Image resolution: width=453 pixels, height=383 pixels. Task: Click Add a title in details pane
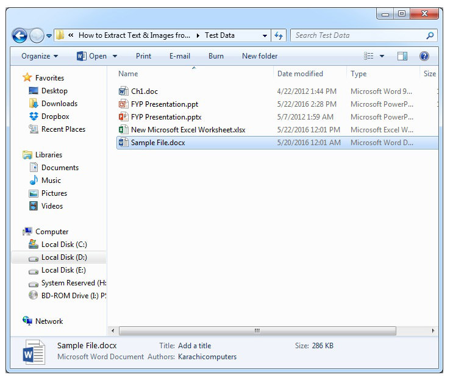tap(194, 346)
